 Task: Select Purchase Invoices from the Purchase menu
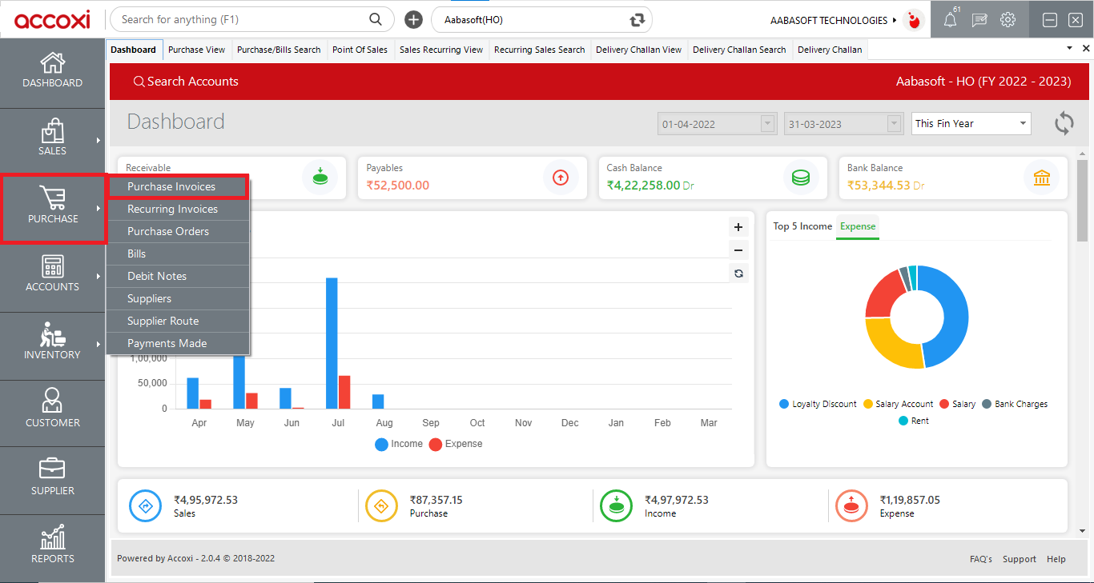click(x=178, y=186)
